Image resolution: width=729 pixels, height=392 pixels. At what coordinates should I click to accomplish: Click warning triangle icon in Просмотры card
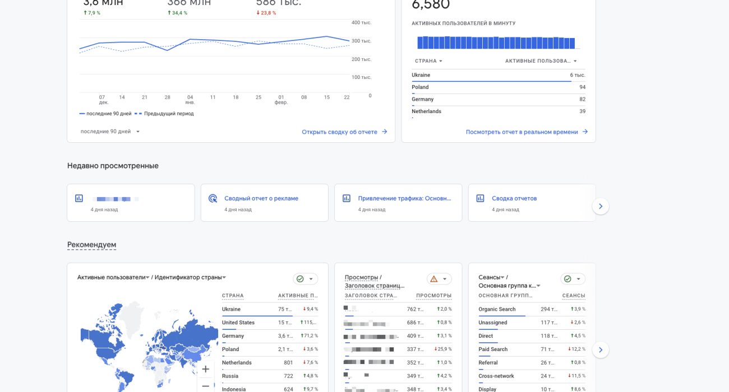click(433, 279)
